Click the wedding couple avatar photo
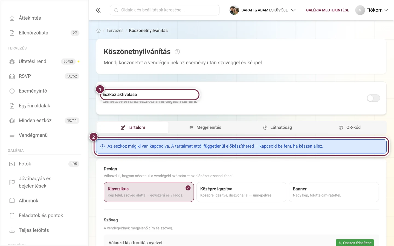The width and height of the screenshot is (394, 246). point(234,10)
